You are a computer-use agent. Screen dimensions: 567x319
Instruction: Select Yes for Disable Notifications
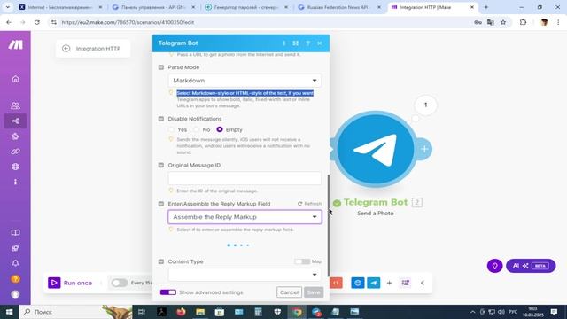(x=171, y=129)
